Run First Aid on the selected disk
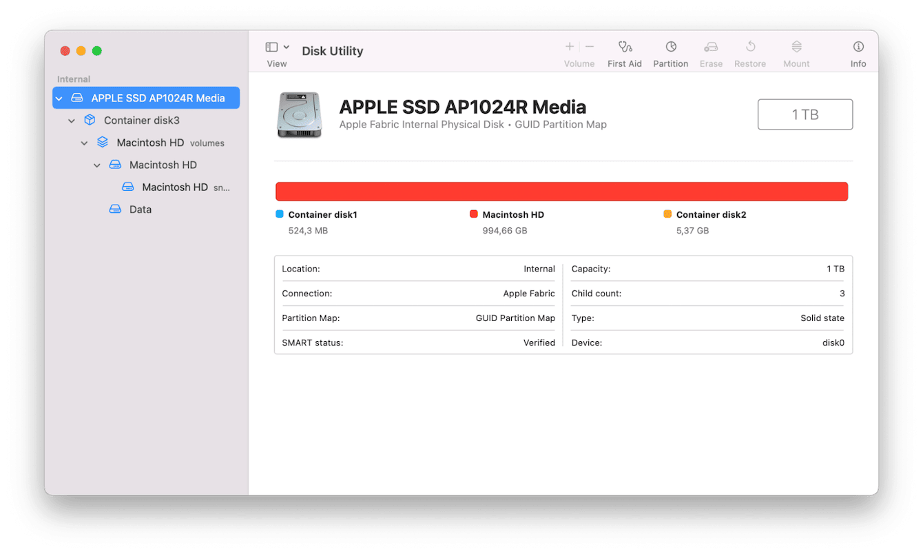The image size is (923, 554). pyautogui.click(x=625, y=52)
